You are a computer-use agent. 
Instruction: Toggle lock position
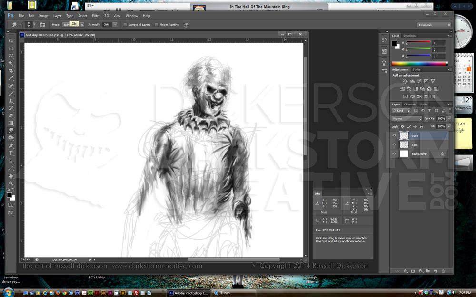(x=415, y=127)
